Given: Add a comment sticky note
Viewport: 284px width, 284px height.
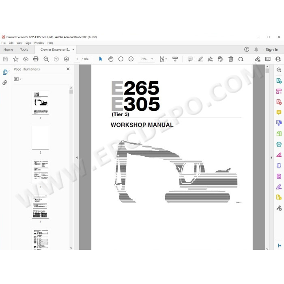Looking at the screenshot, I should pyautogui.click(x=190, y=59).
